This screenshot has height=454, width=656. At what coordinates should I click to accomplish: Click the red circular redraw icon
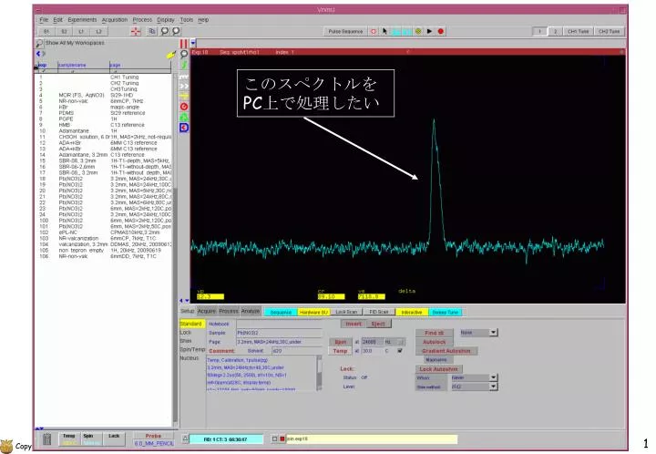[x=184, y=107]
